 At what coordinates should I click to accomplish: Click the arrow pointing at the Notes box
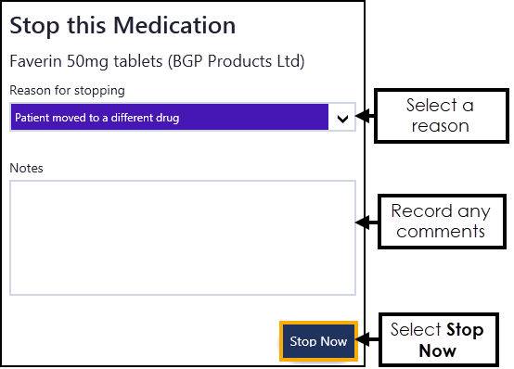[x=366, y=223]
